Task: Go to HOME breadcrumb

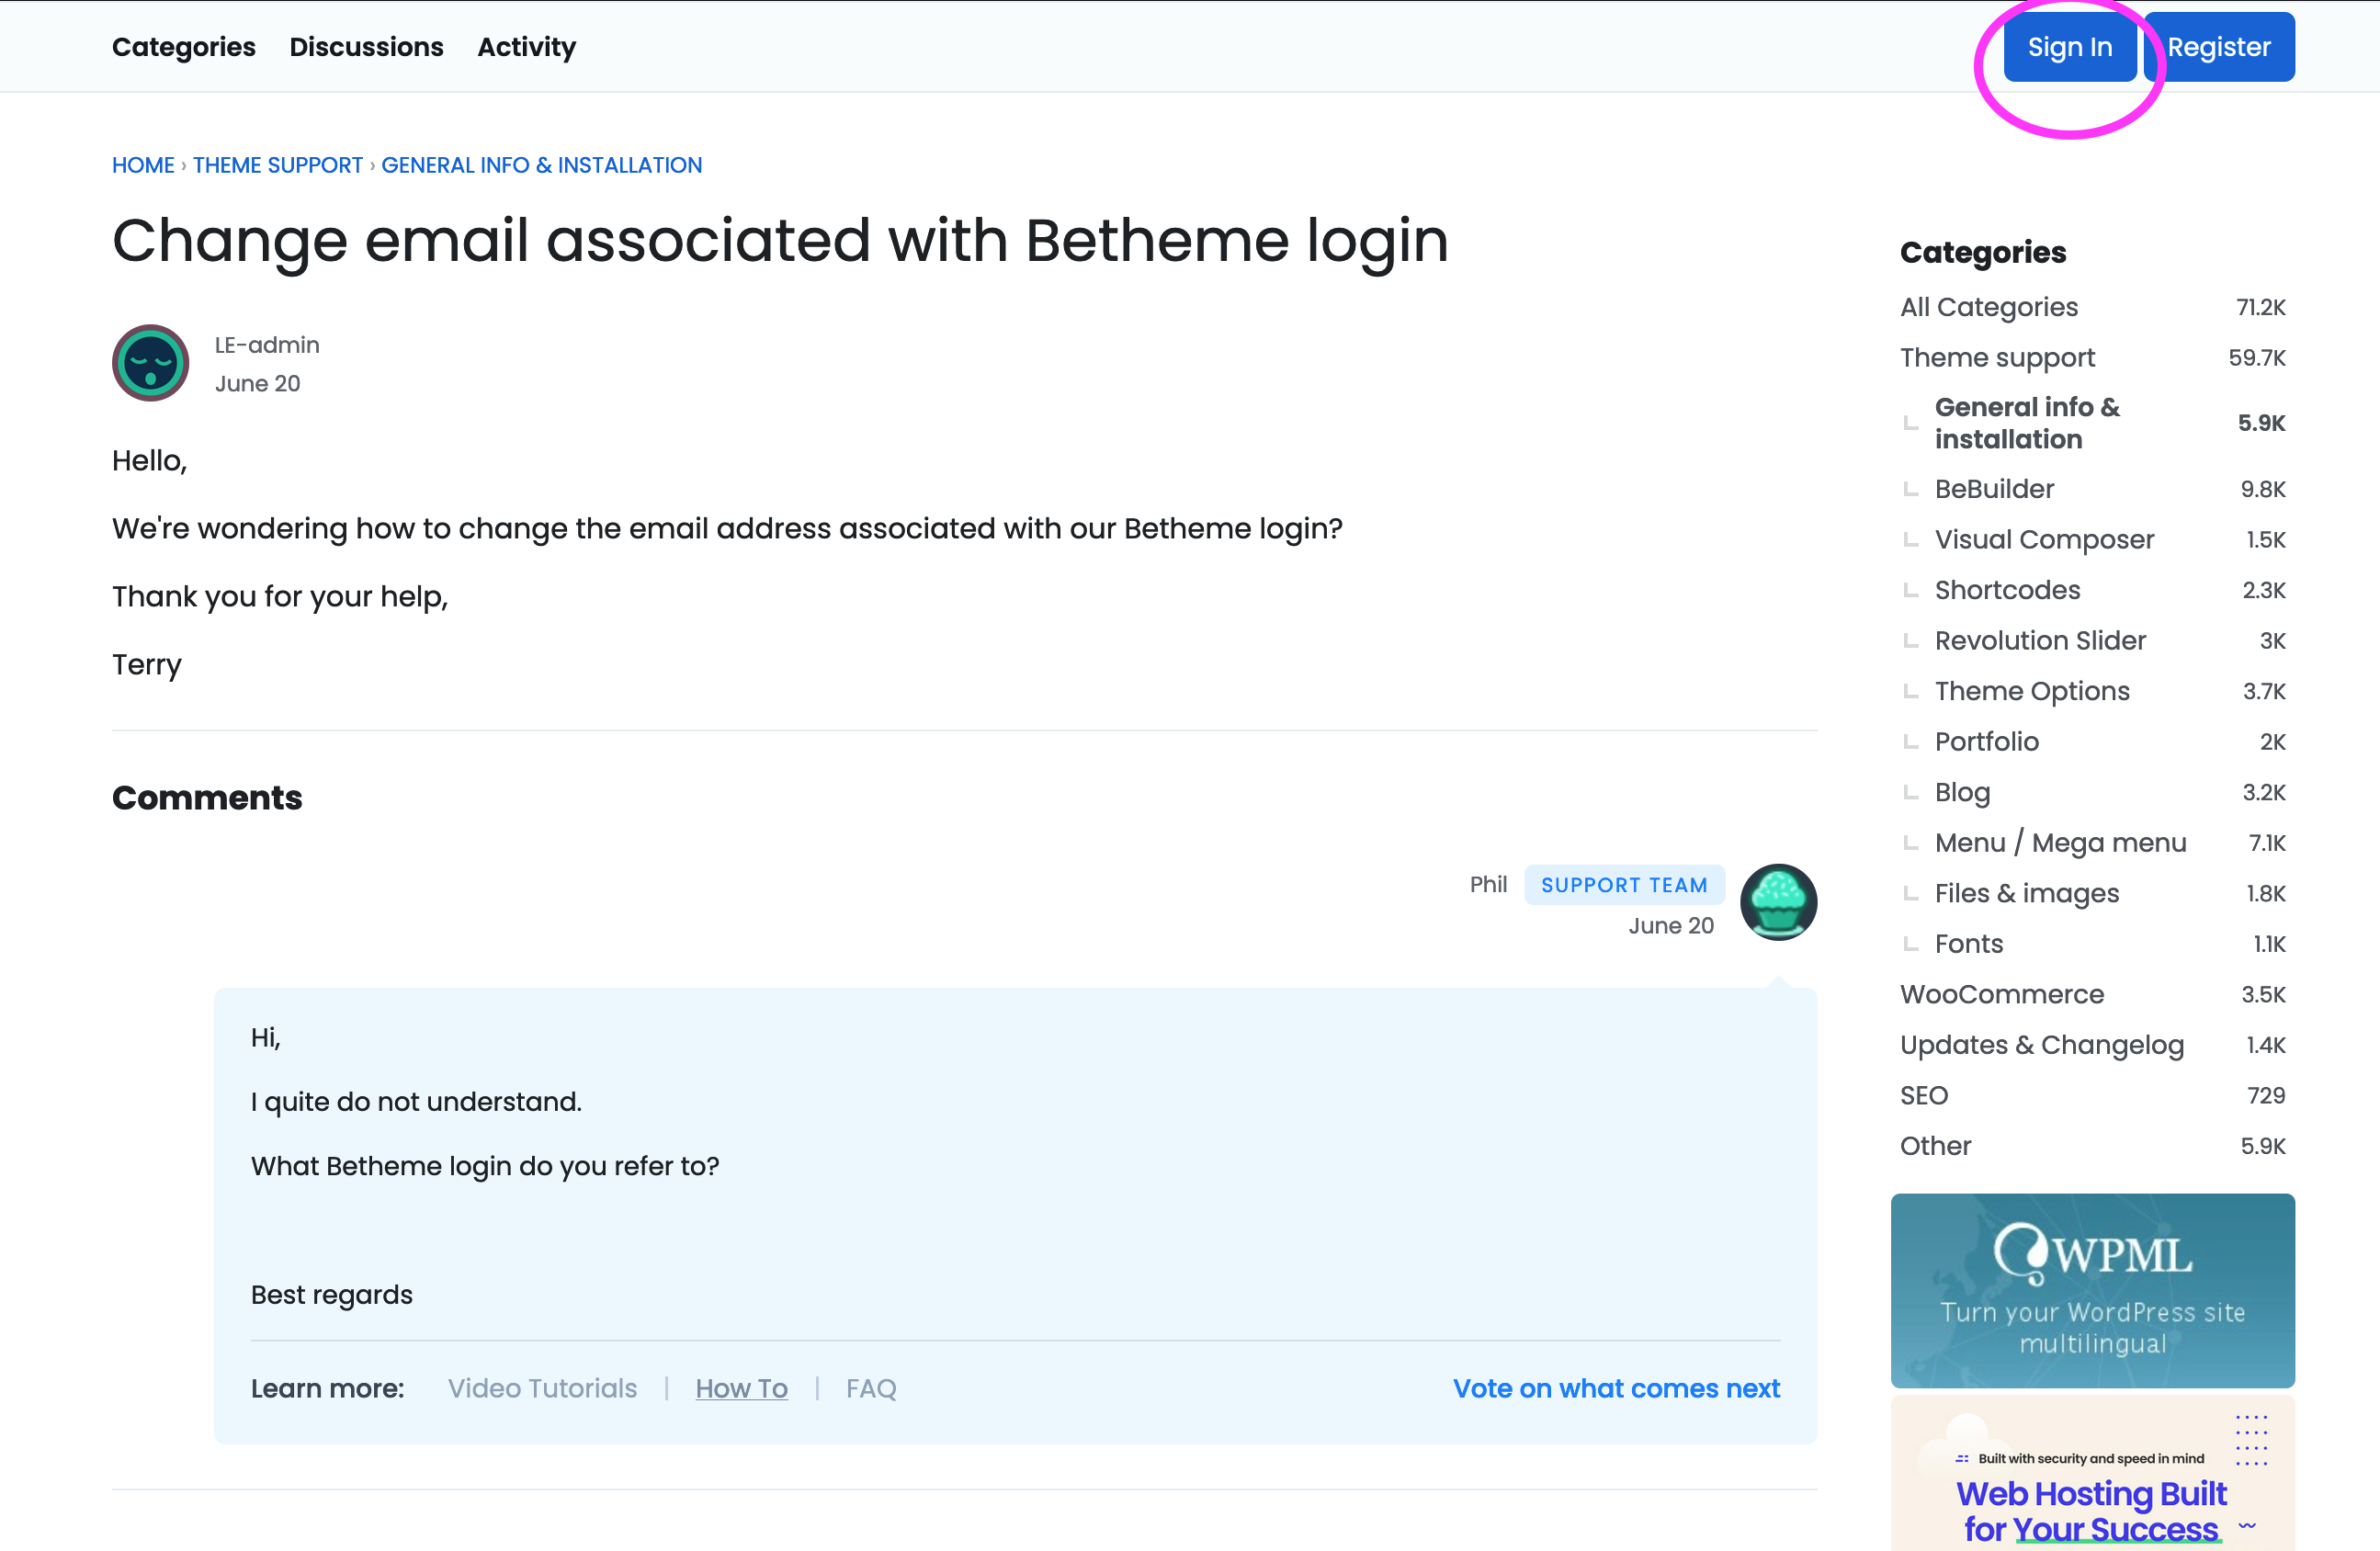Action: (143, 165)
